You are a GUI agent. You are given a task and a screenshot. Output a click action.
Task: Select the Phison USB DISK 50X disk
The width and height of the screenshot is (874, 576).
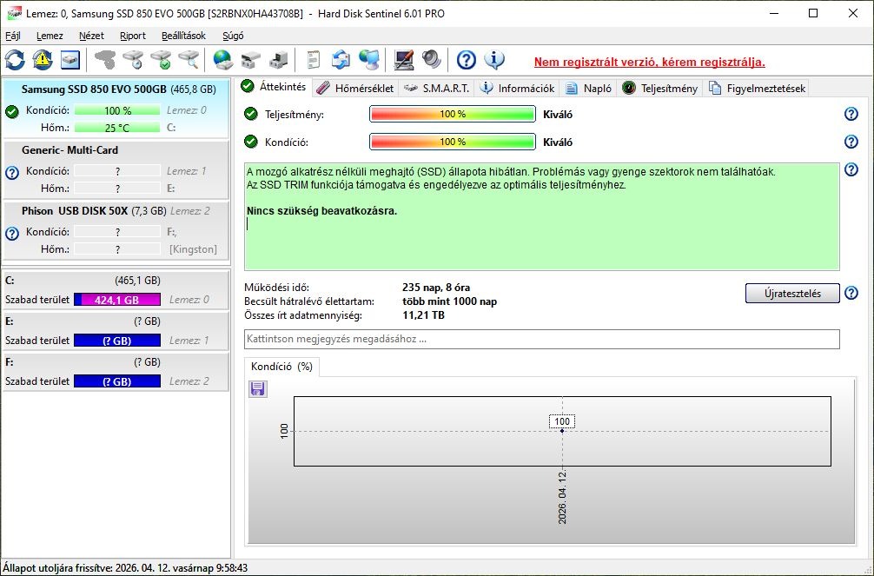116,230
